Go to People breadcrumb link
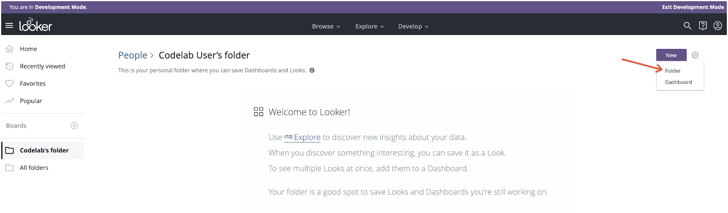The width and height of the screenshot is (728, 213). (133, 55)
